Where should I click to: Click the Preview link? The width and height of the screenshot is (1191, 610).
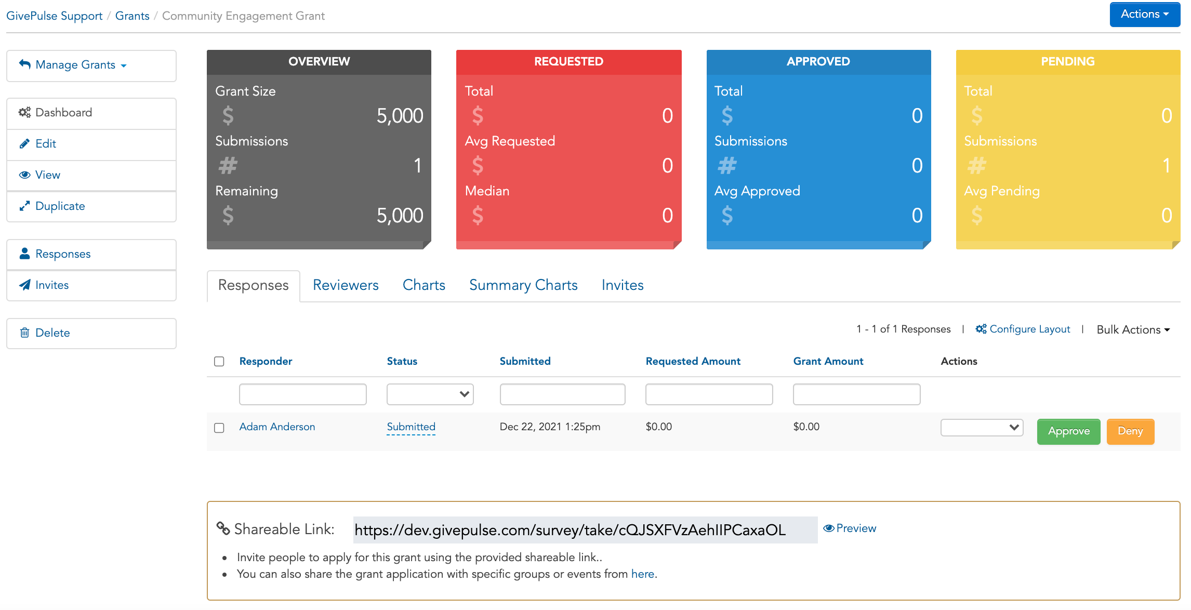[850, 528]
